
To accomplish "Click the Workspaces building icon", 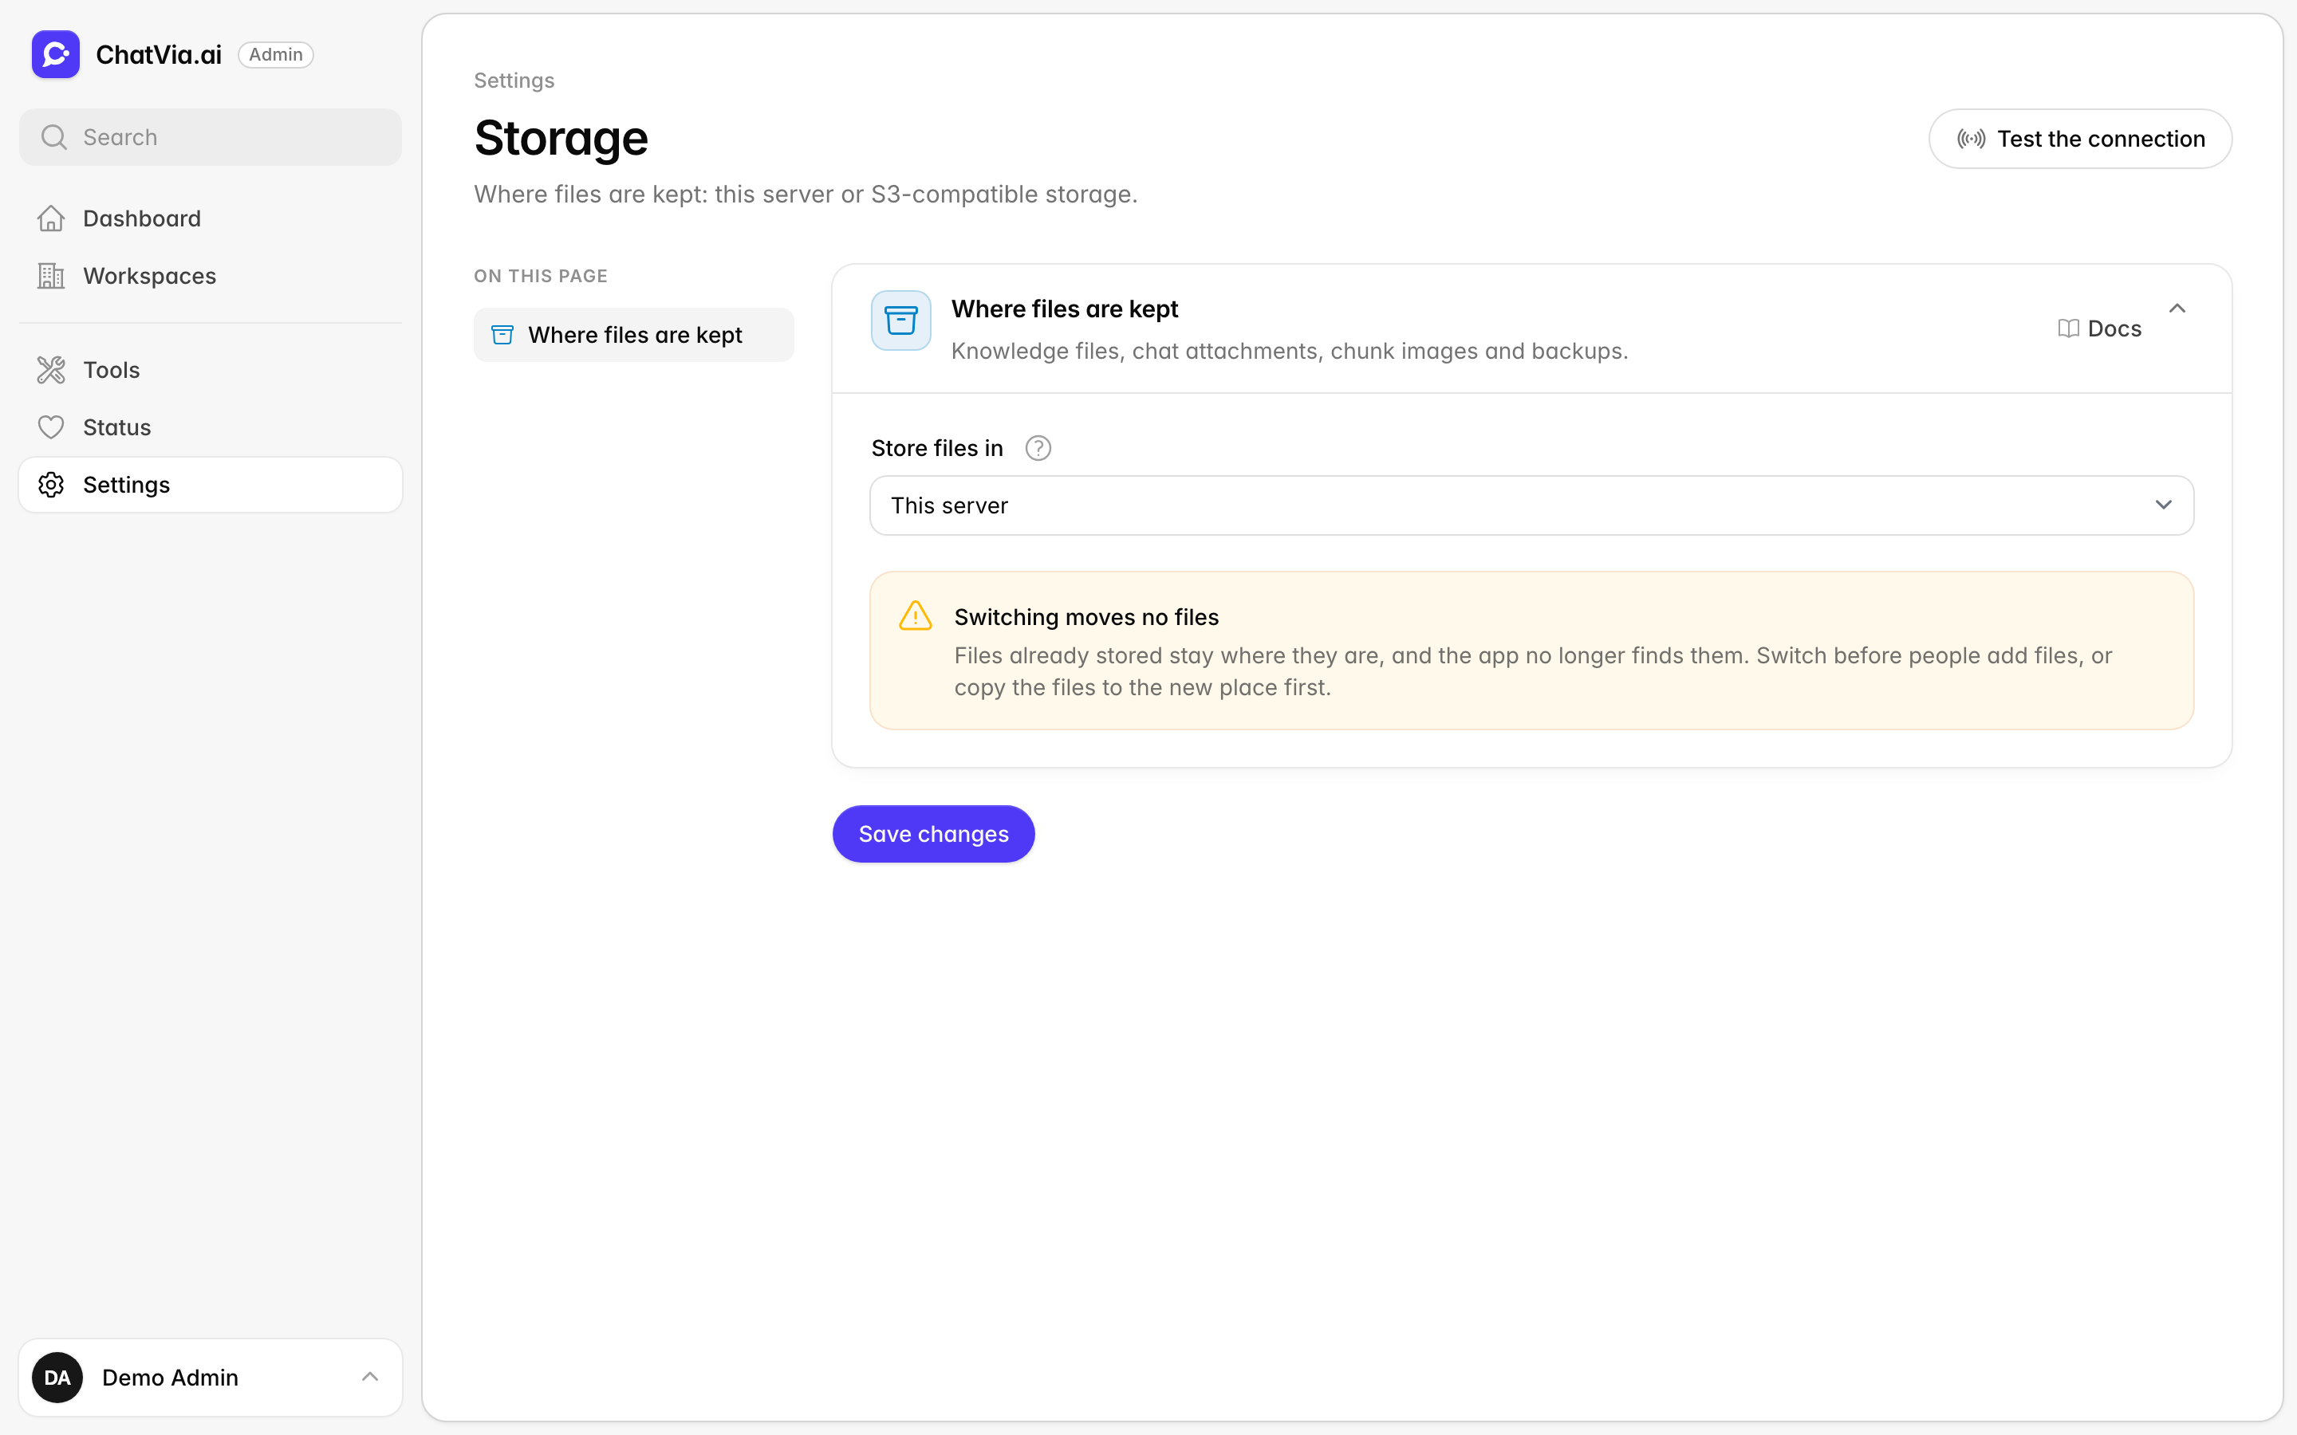I will (51, 276).
